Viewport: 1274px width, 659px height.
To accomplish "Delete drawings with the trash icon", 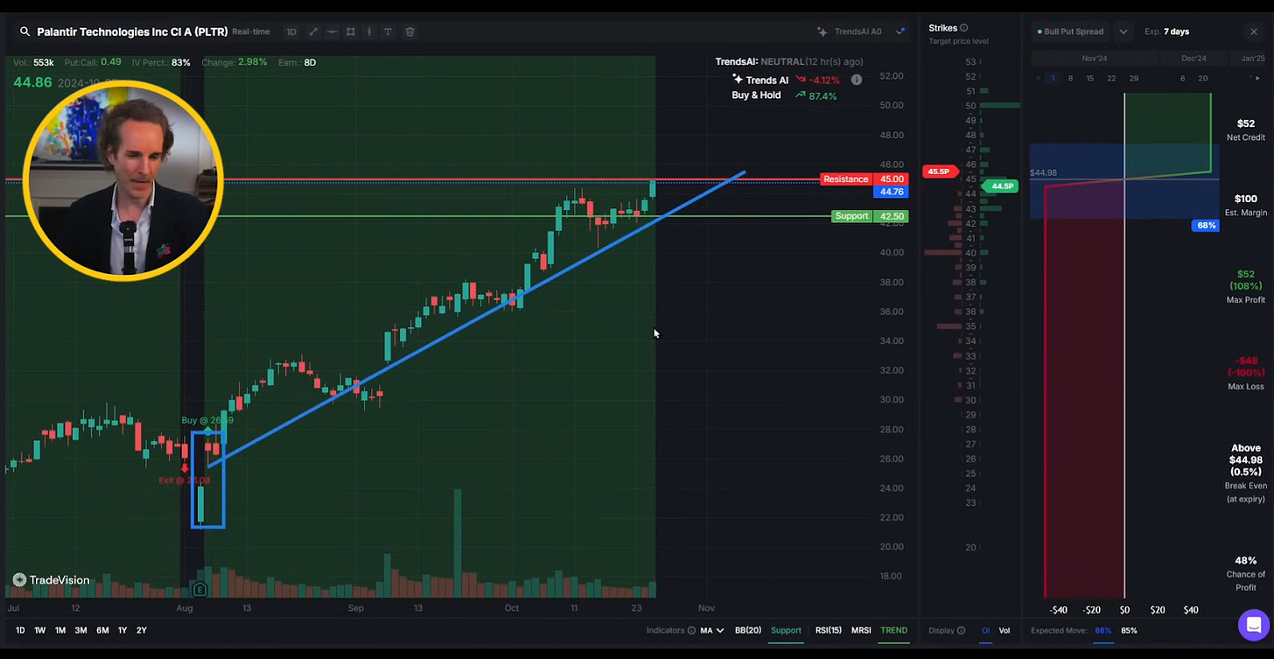I will (409, 32).
